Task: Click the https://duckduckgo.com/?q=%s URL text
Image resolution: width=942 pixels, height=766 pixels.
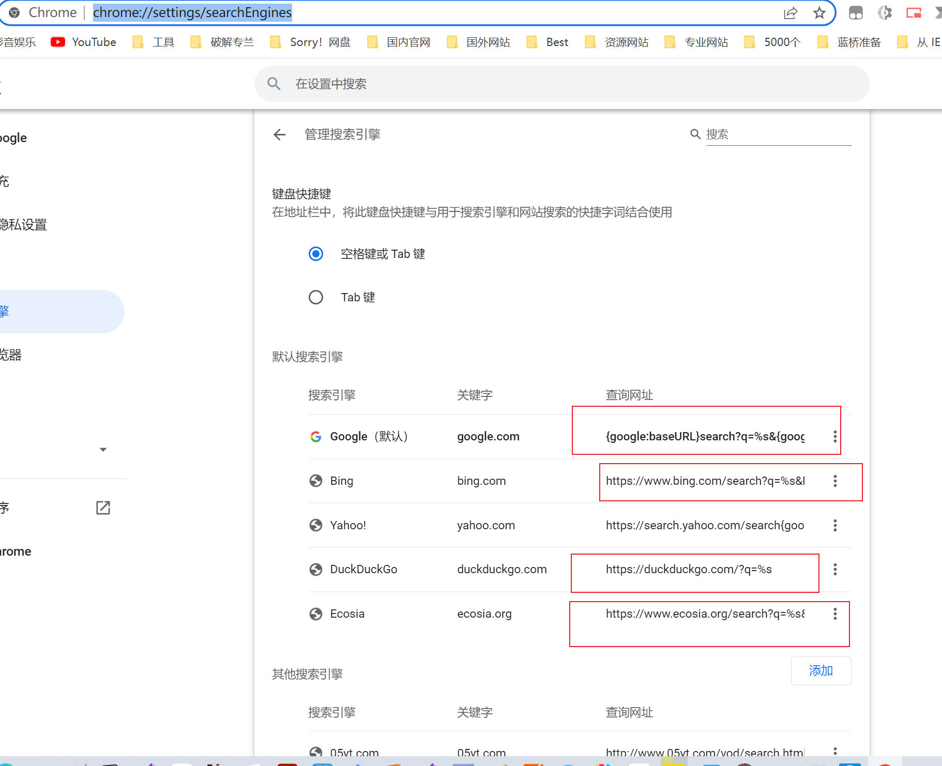Action: (689, 570)
